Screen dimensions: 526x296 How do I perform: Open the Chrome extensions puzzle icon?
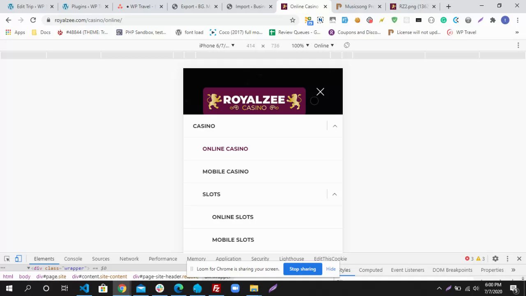pos(493,20)
